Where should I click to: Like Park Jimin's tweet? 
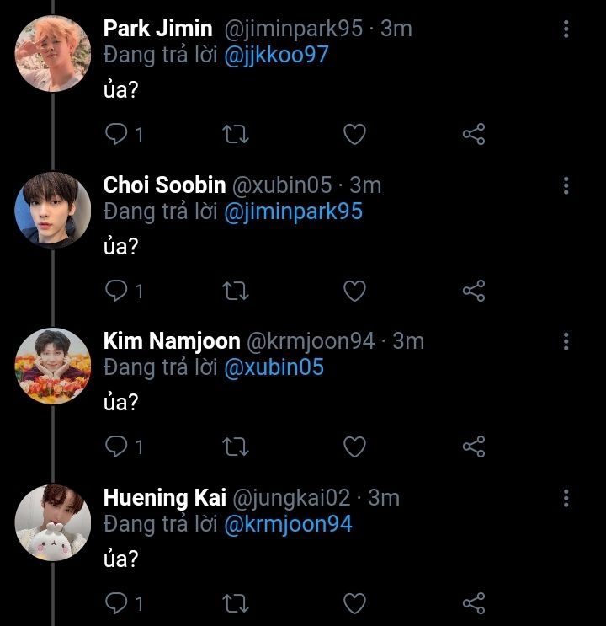click(355, 134)
